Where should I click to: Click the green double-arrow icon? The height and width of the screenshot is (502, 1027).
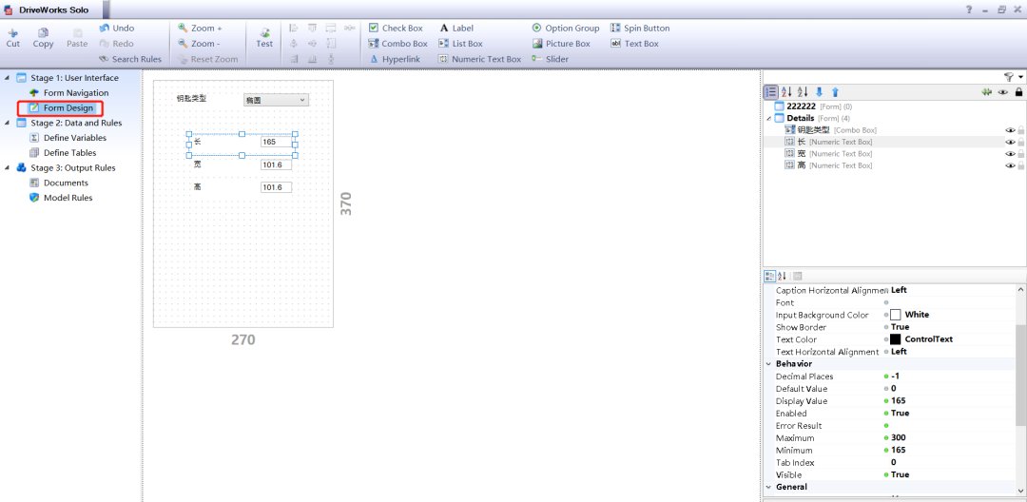[x=987, y=92]
